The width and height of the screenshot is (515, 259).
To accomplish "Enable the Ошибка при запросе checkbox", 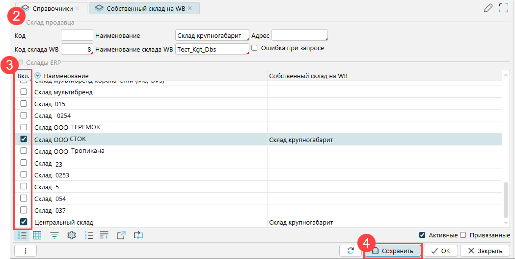I will (x=254, y=48).
